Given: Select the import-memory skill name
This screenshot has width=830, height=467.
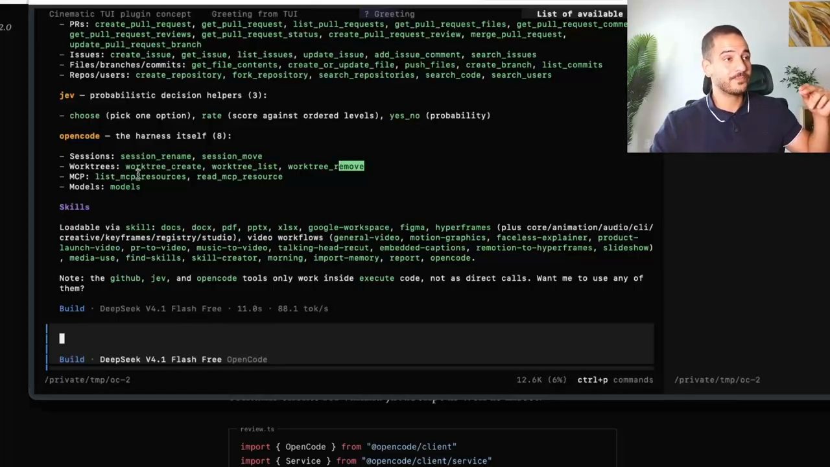Looking at the screenshot, I should click(344, 258).
